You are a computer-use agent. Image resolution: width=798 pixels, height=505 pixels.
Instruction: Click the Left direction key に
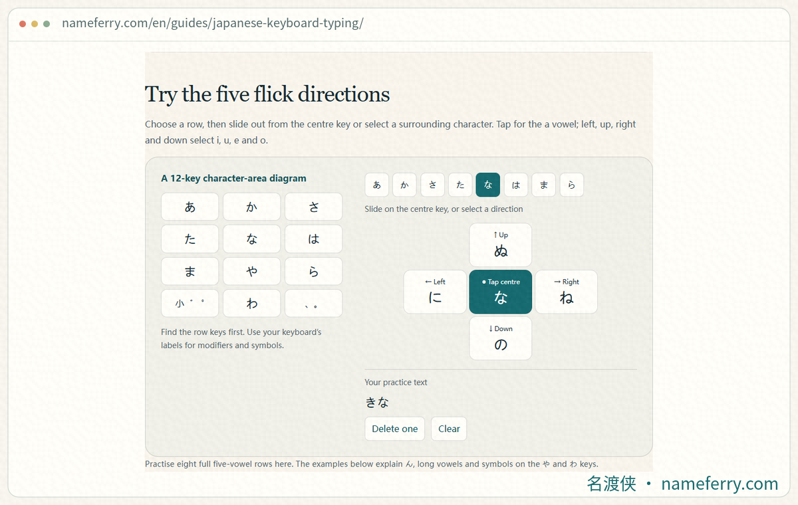click(435, 292)
